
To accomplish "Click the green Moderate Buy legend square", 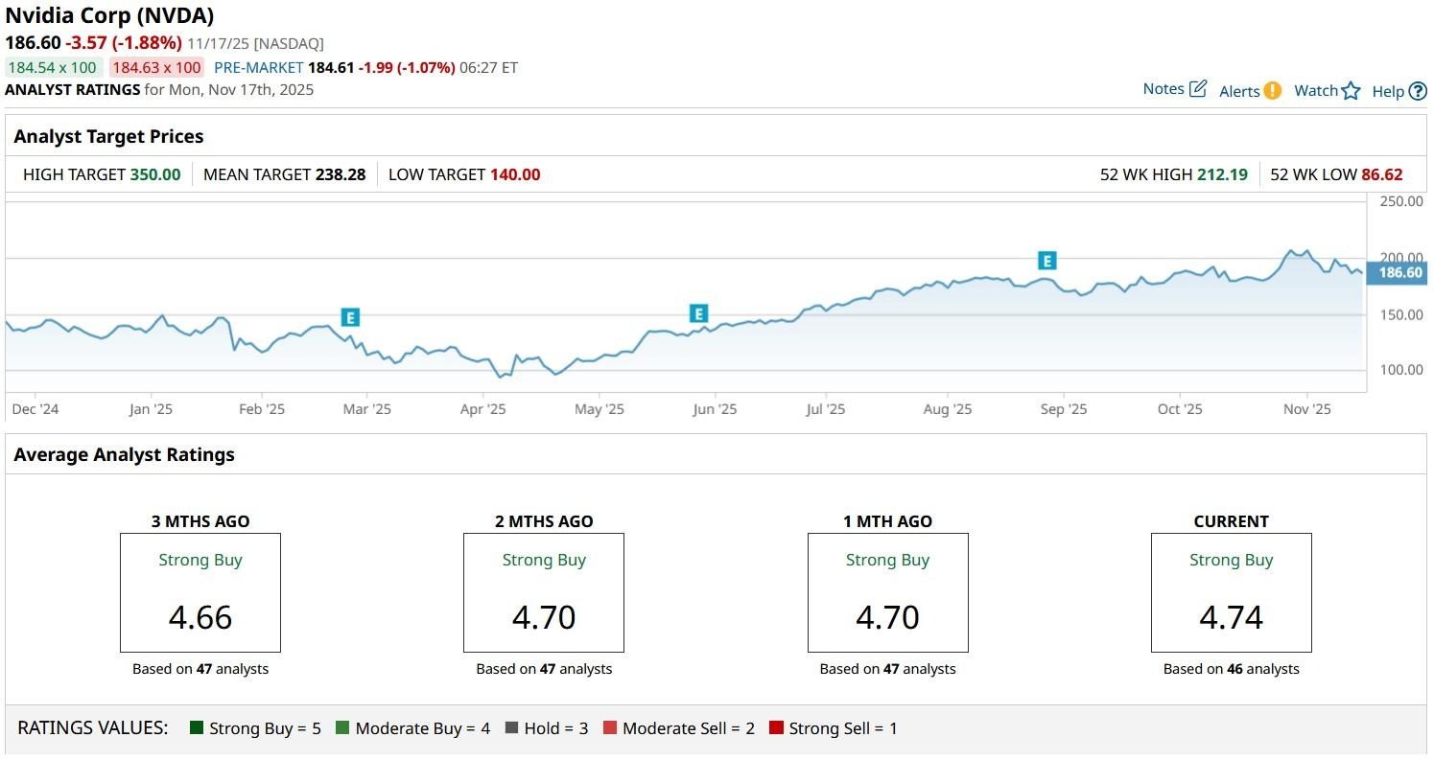I will tap(342, 728).
